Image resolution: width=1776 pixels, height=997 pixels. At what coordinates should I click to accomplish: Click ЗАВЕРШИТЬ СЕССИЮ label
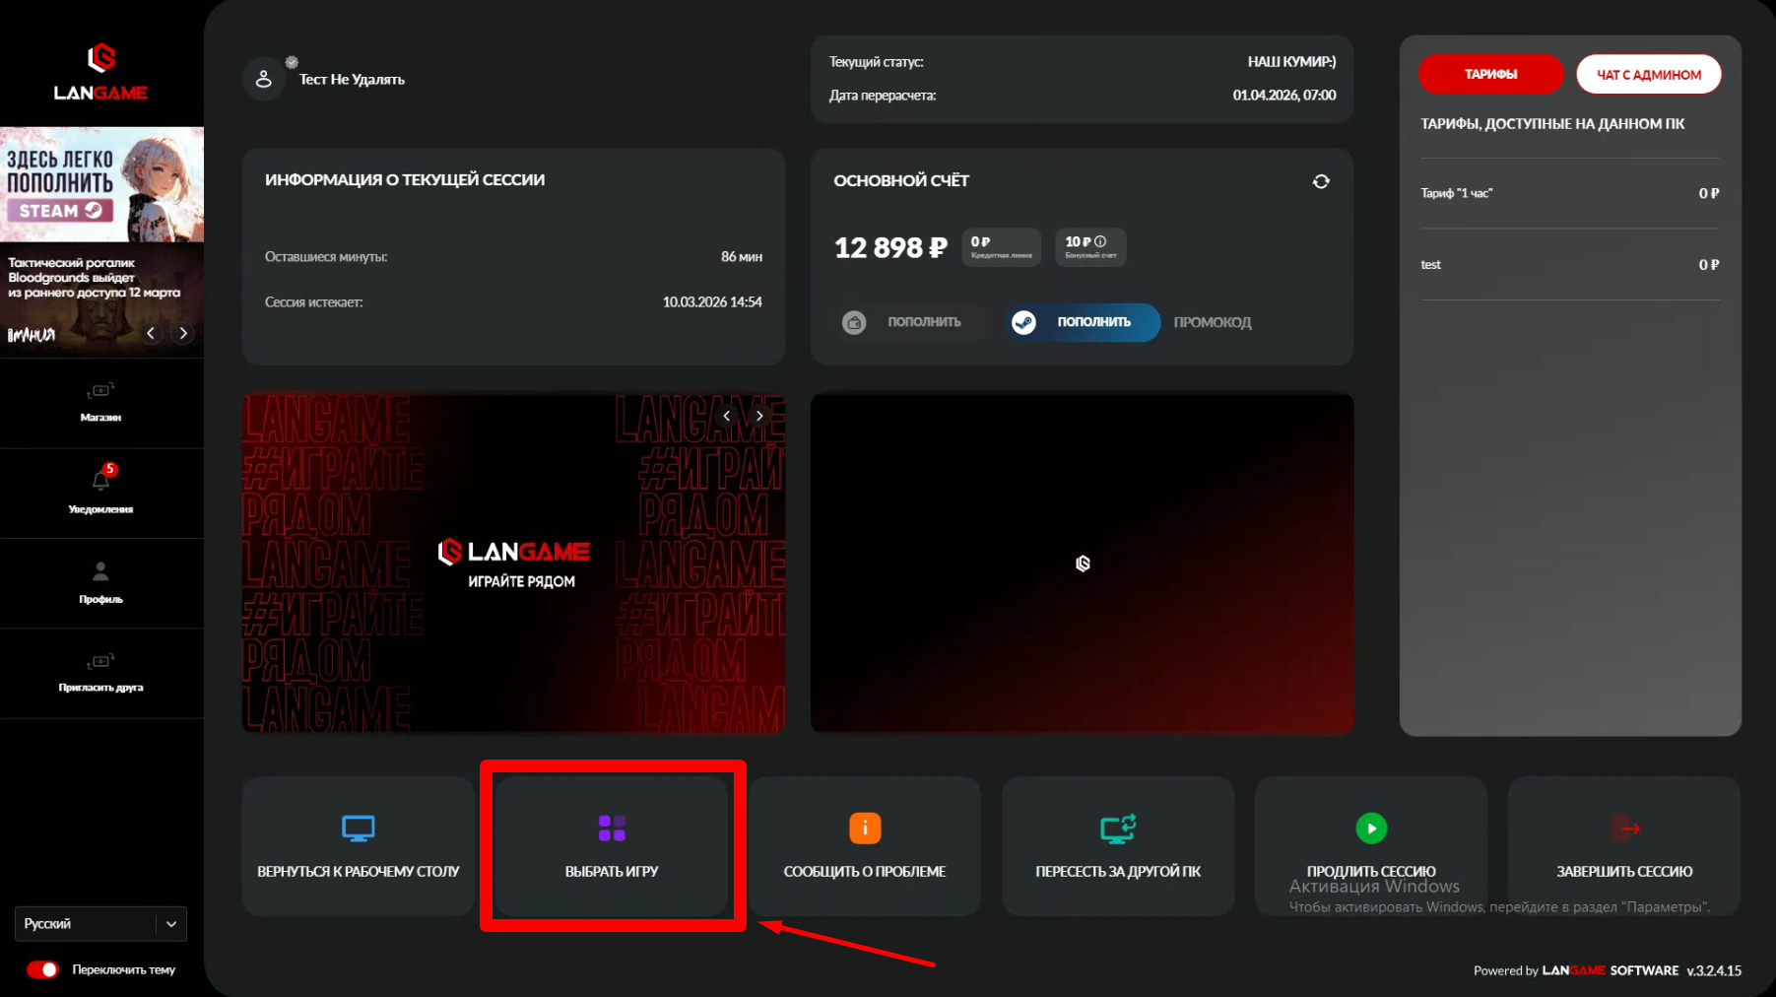pos(1624,871)
